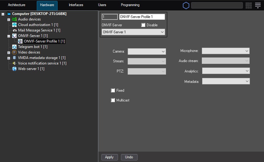Open the hamburger menu icon at top right
This screenshot has width=264, height=162.
258,5
